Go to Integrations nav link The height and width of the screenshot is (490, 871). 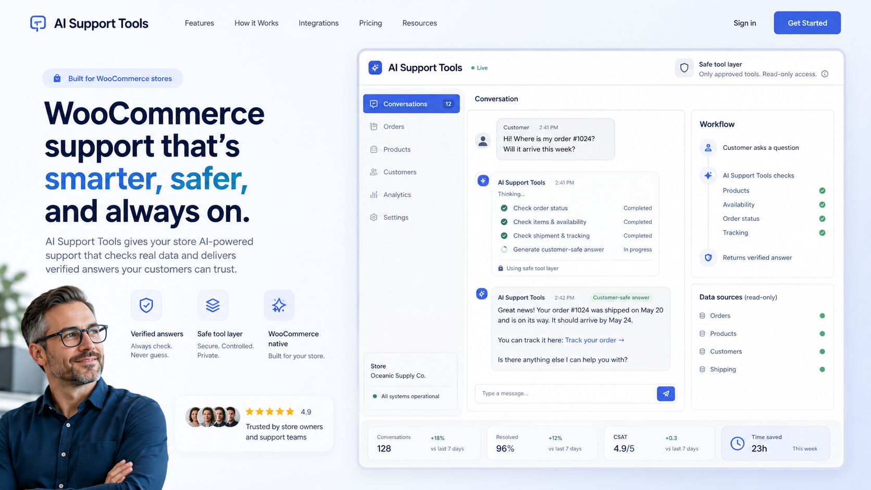click(318, 23)
